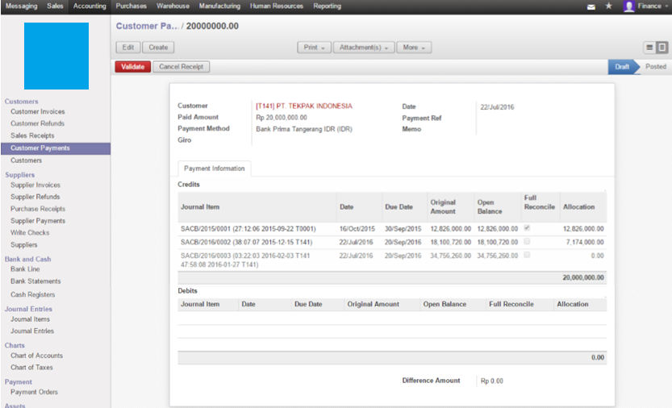Click the Edit button
672x408 pixels.
127,48
